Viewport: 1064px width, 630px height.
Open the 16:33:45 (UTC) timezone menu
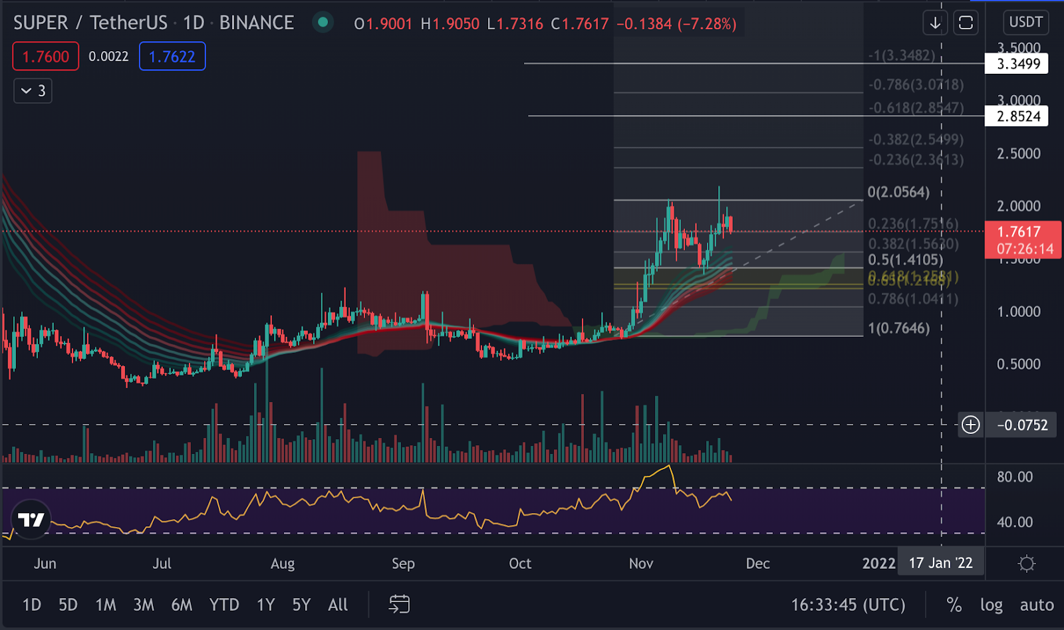coord(848,605)
